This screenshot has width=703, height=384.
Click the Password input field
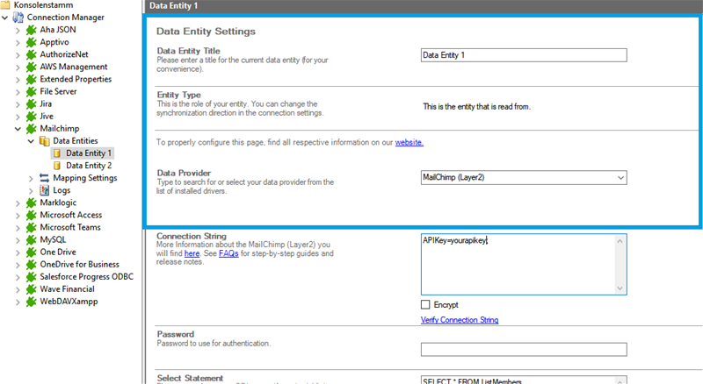pyautogui.click(x=523, y=349)
